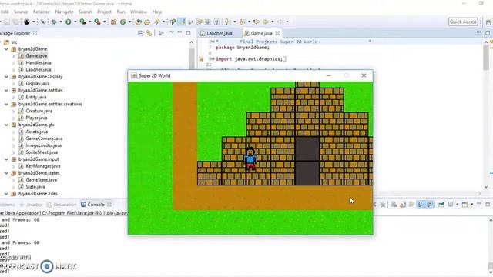The width and height of the screenshot is (493, 277).
Task: Click the Back navigation arrow icon
Action: (266, 22)
